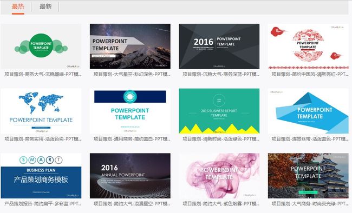Click title 产品策划报告-简约扁平-多彩蓝-PPT
Screen dimensions: 352x213
(x=43, y=204)
